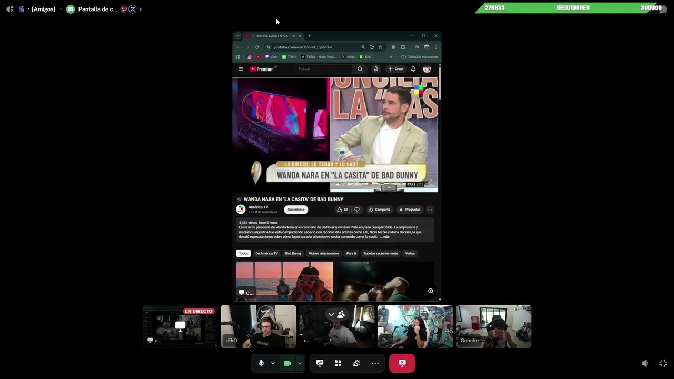The image size is (674, 379).
Task: Select the Videos relacionados chip
Action: (x=324, y=253)
